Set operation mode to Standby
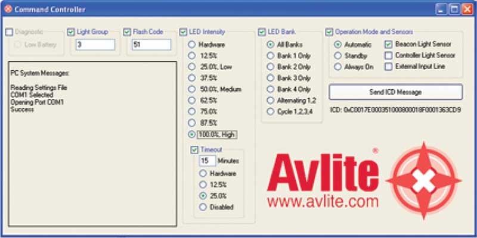The image size is (477, 238). pos(337,56)
